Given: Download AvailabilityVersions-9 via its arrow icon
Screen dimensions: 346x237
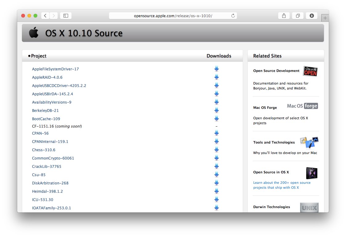Looking at the screenshot, I should tap(217, 102).
